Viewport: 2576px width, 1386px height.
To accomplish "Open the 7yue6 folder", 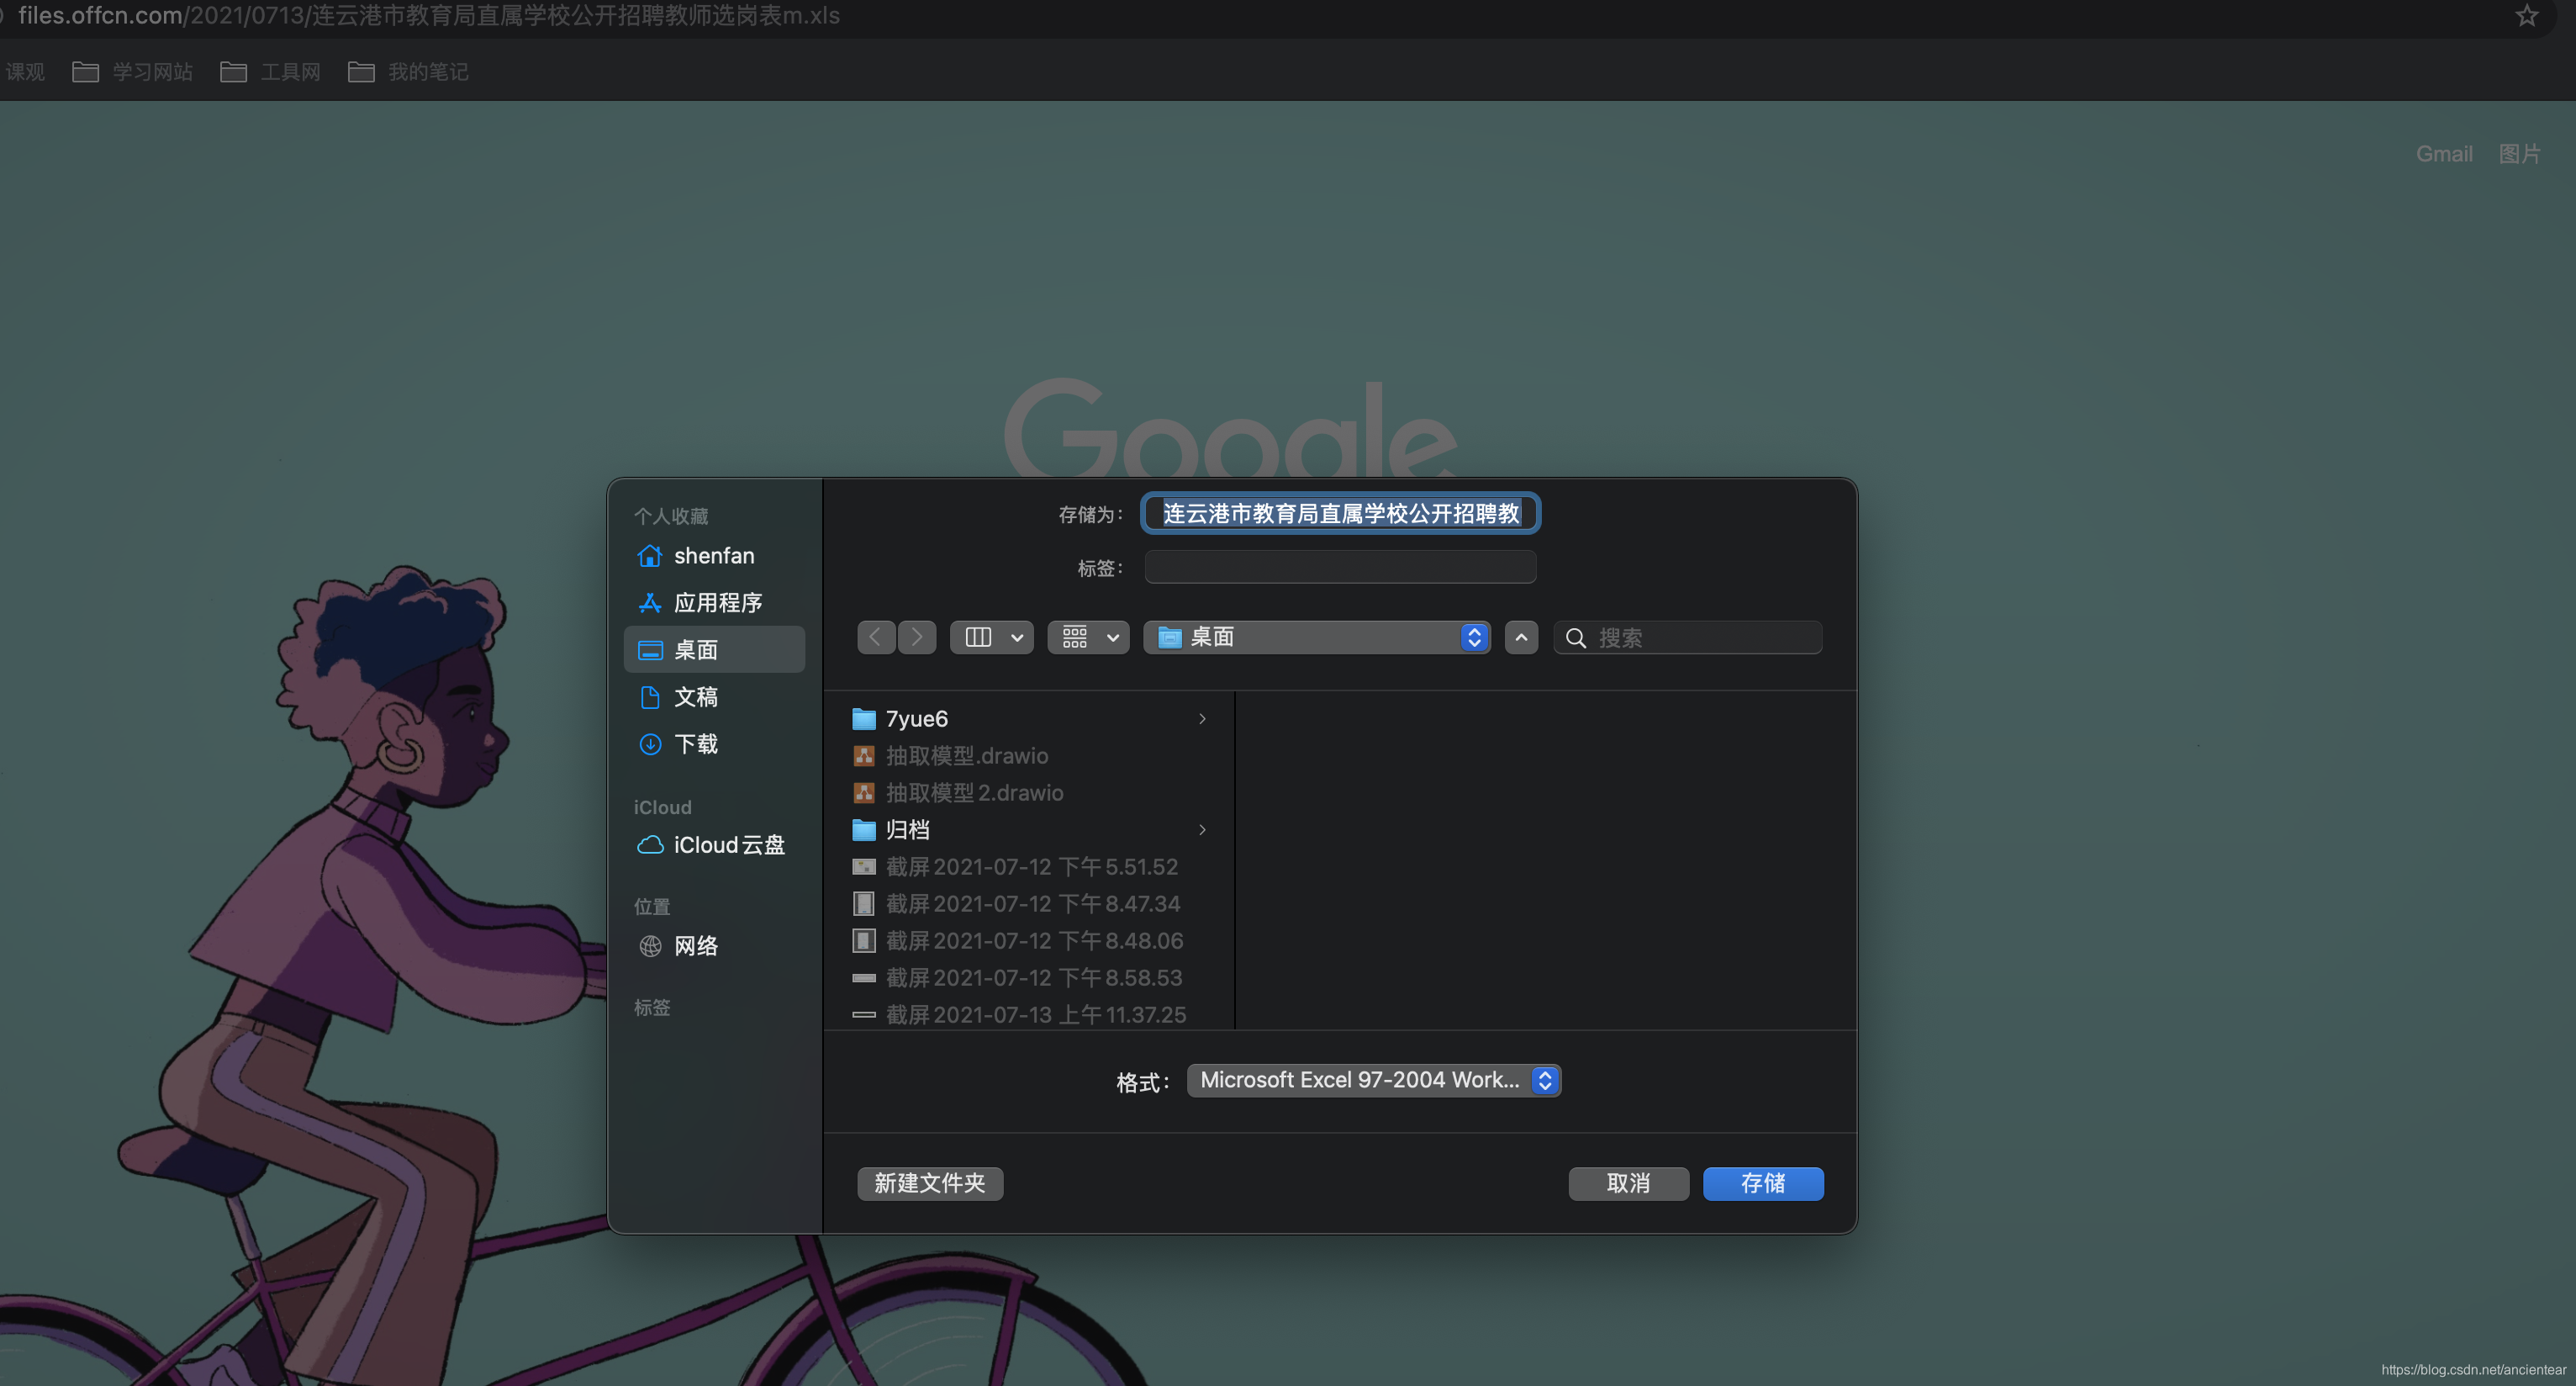I will pyautogui.click(x=917, y=719).
